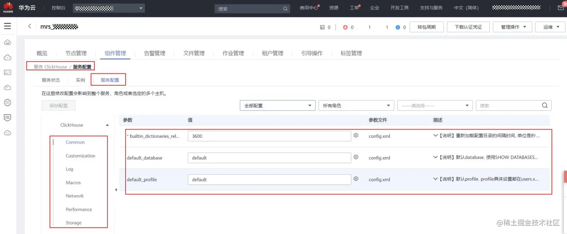Switch to the 告警管理 tab
This screenshot has height=234, width=567.
pos(155,53)
